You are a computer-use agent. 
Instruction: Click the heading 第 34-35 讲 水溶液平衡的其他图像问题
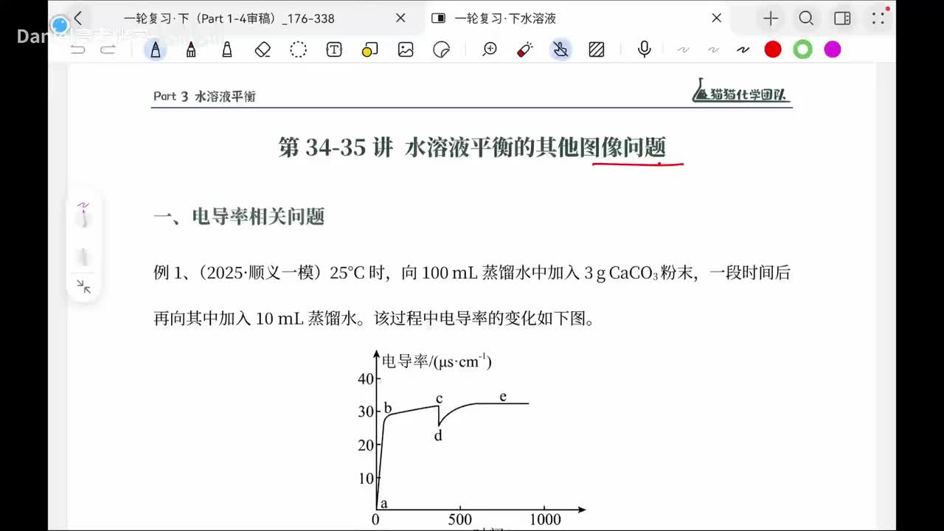472,147
